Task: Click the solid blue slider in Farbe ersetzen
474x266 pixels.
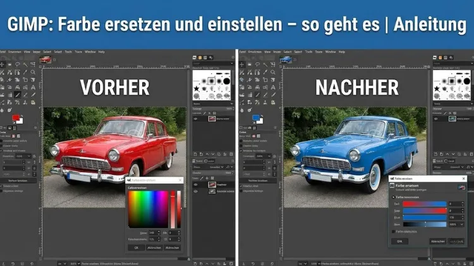Action: (425, 217)
